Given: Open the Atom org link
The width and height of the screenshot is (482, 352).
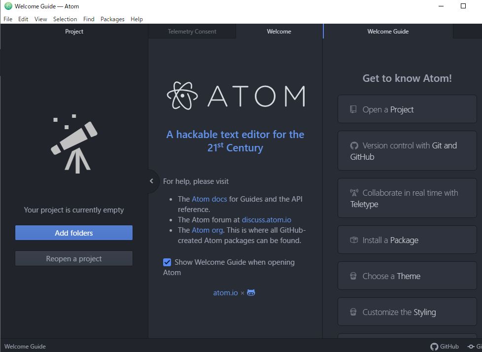Looking at the screenshot, I should pos(207,230).
